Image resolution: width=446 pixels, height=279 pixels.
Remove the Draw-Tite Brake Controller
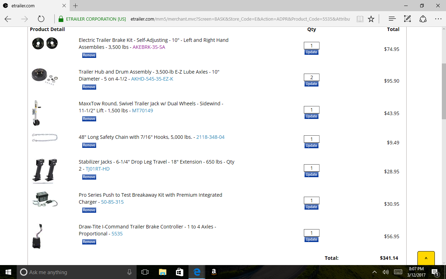pyautogui.click(x=89, y=242)
